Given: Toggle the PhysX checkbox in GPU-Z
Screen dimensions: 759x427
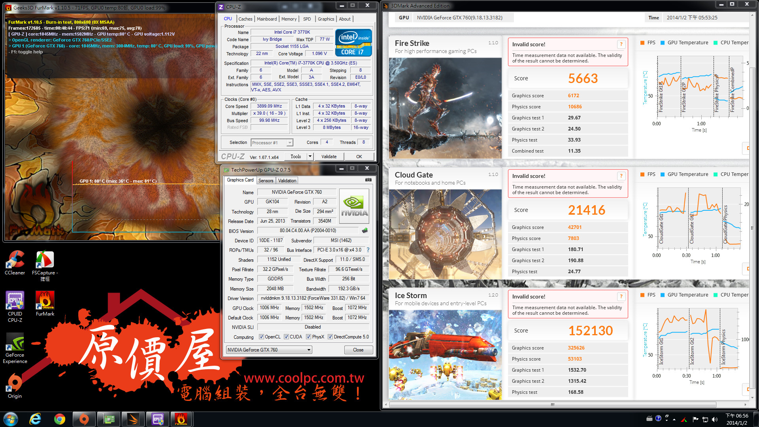Looking at the screenshot, I should click(308, 337).
